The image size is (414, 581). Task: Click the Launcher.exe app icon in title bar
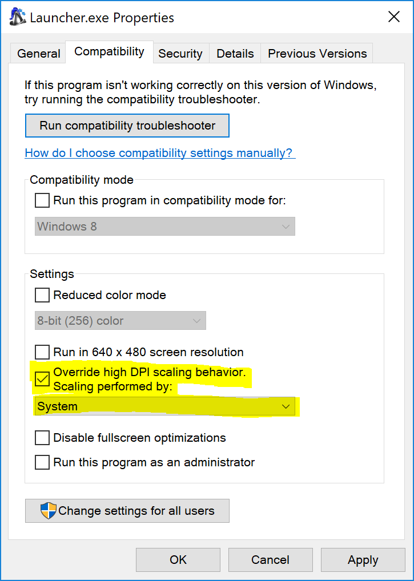click(x=17, y=17)
